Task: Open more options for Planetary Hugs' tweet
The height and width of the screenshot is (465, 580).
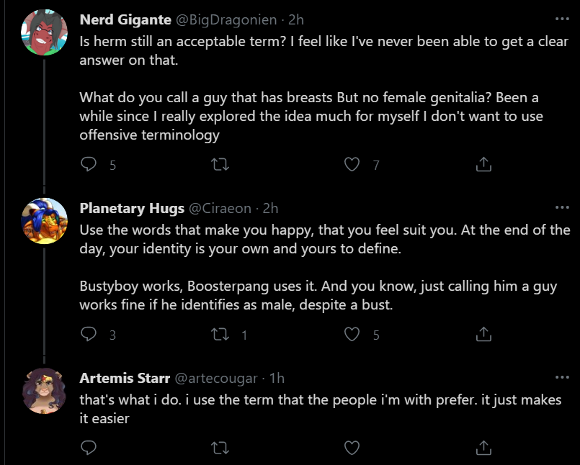Action: click(x=562, y=207)
